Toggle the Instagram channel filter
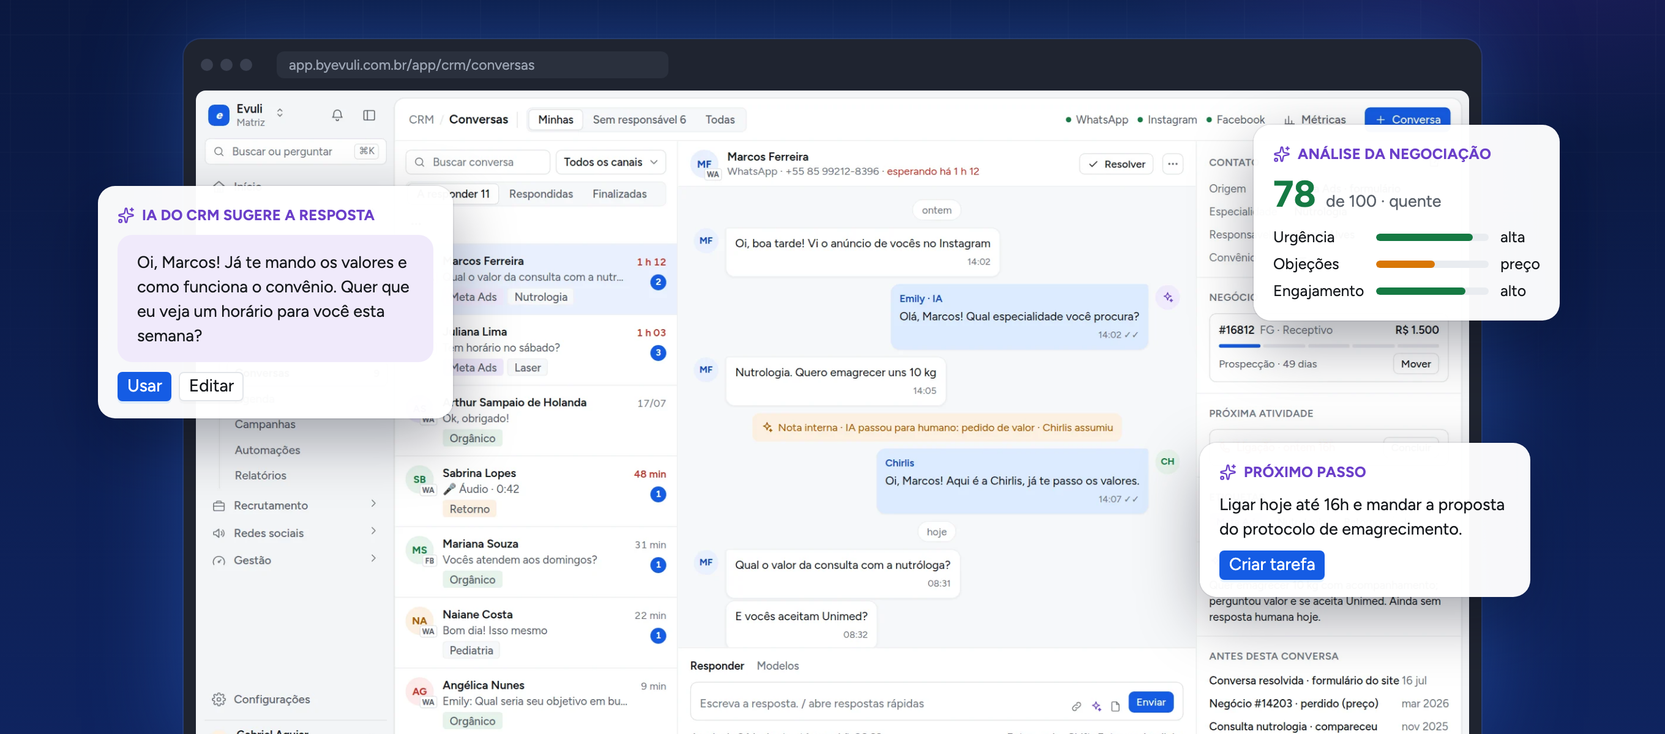Image resolution: width=1665 pixels, height=734 pixels. pyautogui.click(x=1167, y=119)
